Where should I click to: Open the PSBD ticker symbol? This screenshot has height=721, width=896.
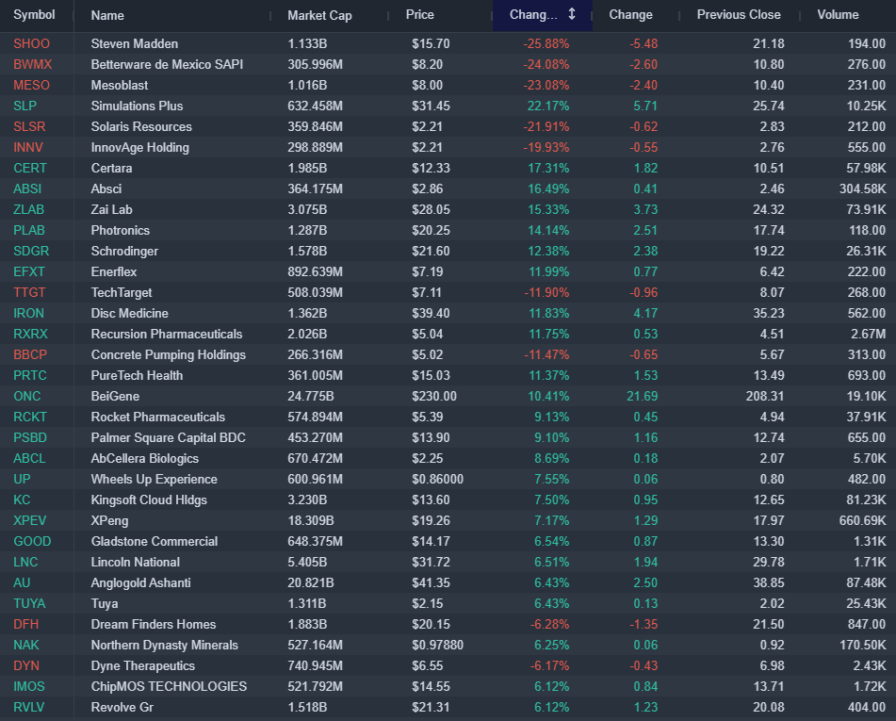pos(30,437)
